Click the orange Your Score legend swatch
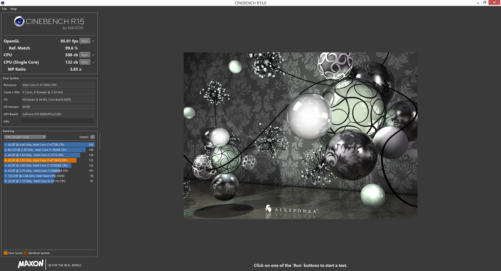 5,253
